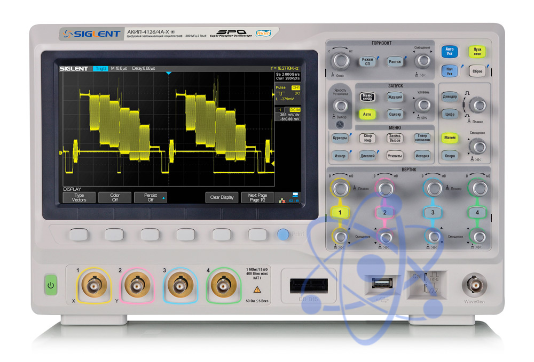The height and width of the screenshot is (362, 534).
Task: Open the Persist Off softkey options
Action: pos(151,197)
